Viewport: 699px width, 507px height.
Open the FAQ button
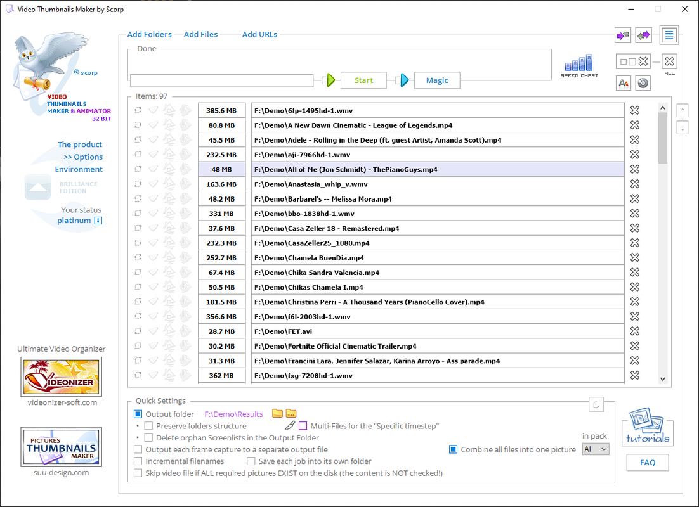coord(647,463)
